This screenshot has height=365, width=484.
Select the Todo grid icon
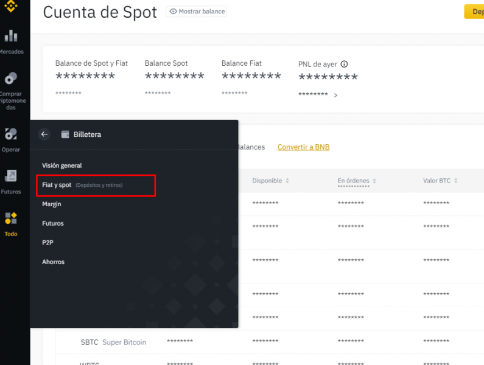(11, 218)
